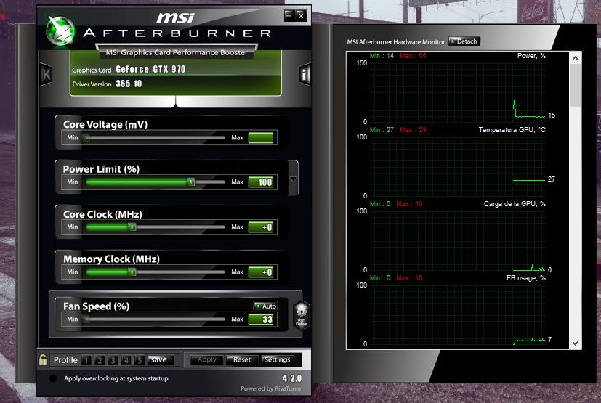601x403 pixels.
Task: Detach the hardware monitor panel
Action: click(x=464, y=41)
